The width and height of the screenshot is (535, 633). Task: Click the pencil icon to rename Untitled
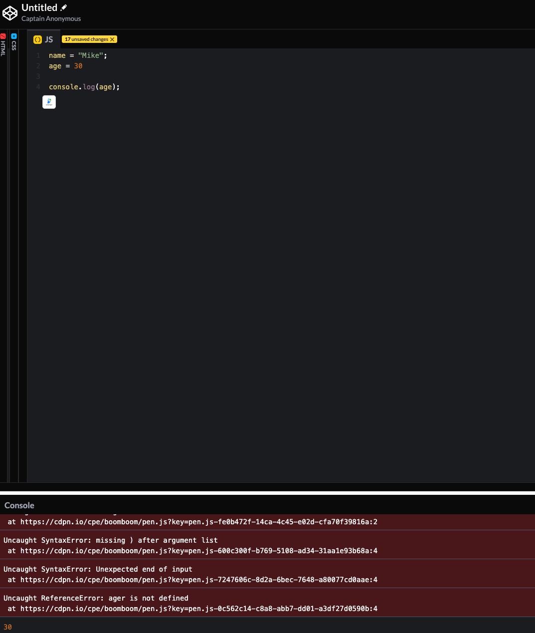(64, 7)
